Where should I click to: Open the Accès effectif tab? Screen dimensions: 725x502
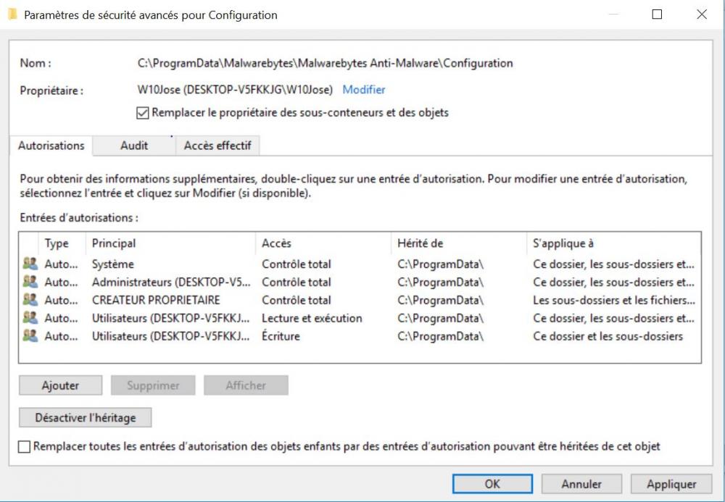click(217, 146)
